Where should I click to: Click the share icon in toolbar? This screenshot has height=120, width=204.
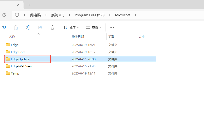(x=40, y=27)
